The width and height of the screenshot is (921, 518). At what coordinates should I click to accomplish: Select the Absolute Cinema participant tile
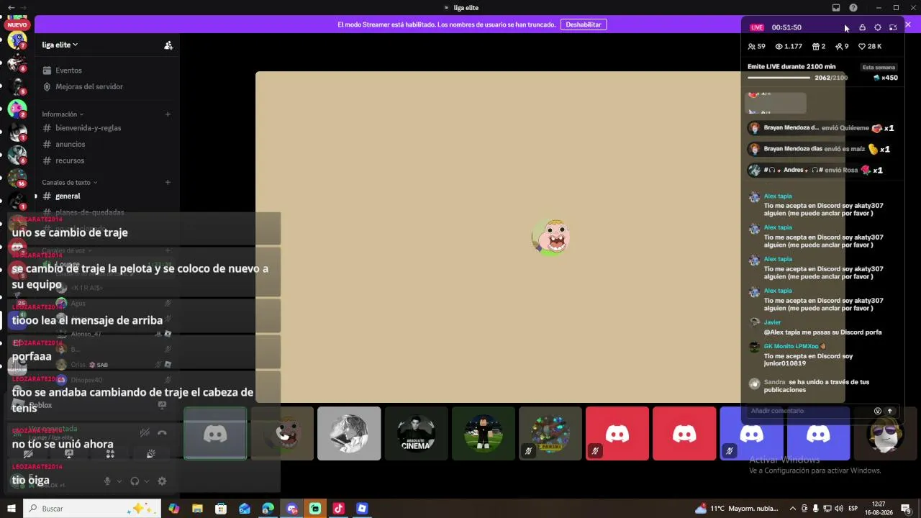[417, 433]
